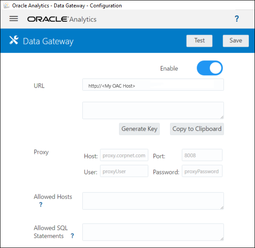Focus the proxy User field
255x248 pixels.
(124, 171)
